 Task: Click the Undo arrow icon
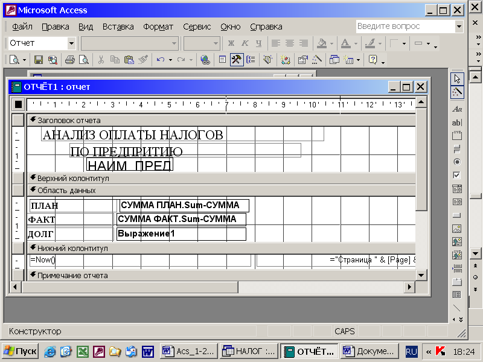[161, 60]
